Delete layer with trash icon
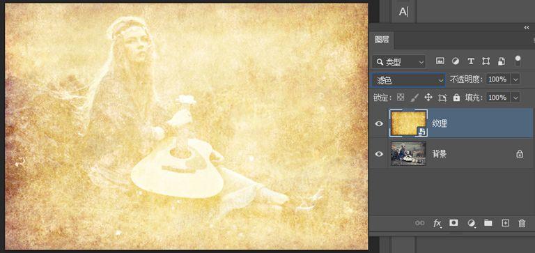 pos(522,223)
